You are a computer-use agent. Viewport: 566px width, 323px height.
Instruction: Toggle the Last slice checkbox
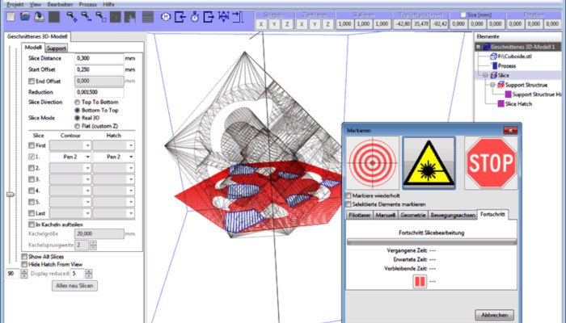pyautogui.click(x=32, y=213)
